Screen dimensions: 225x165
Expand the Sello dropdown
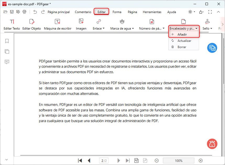(x=211, y=28)
